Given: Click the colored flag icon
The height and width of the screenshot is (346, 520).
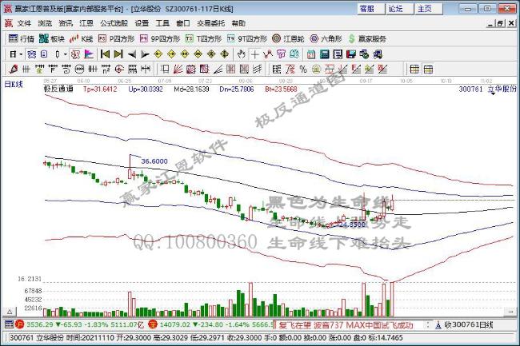Looking at the screenshot, I should (89, 54).
